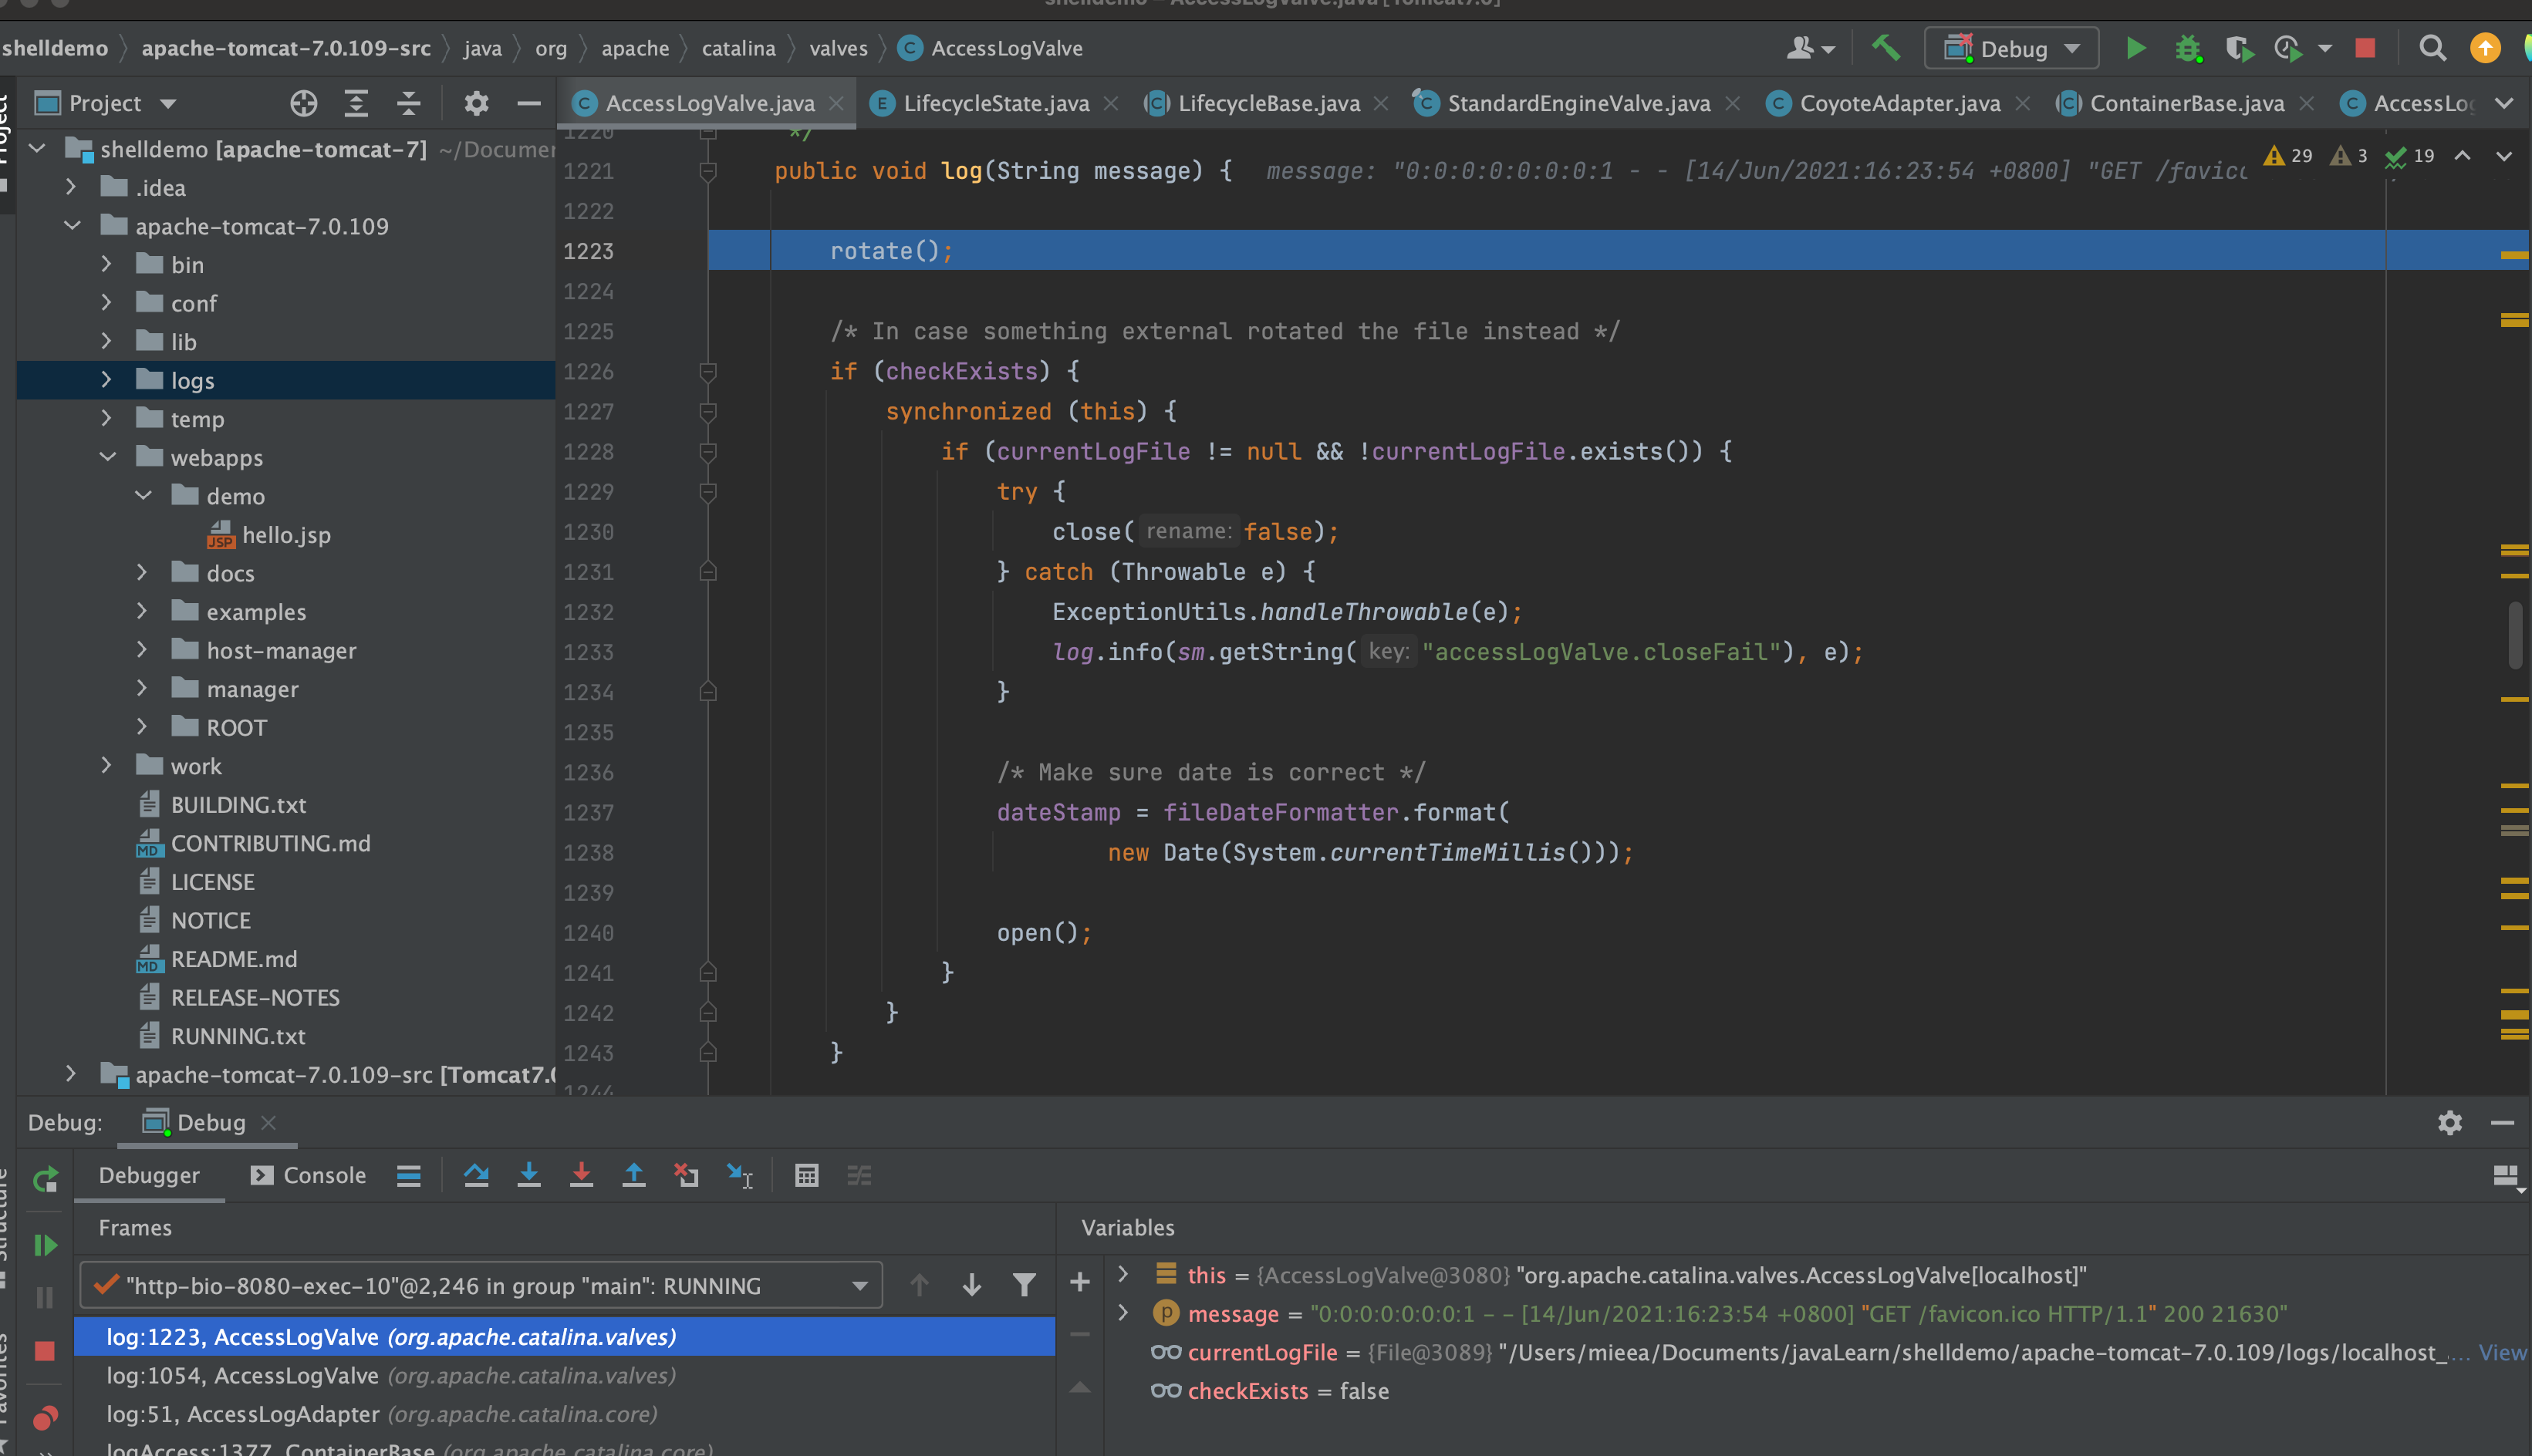Screen dimensions: 2532x1456
Task: Select frame log:51, AccessLogAdapter
Action: tap(565, 1414)
